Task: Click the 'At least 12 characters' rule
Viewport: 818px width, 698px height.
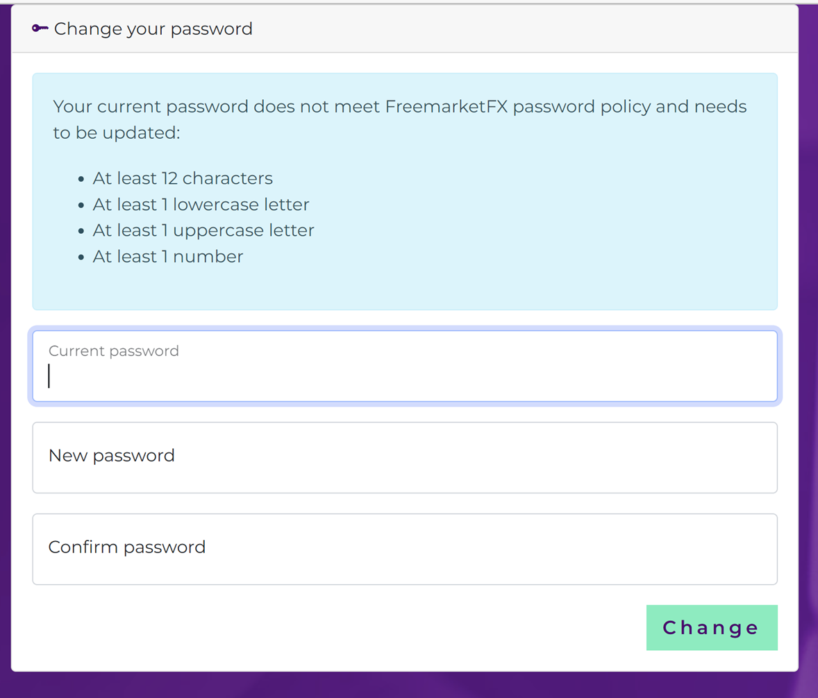Action: [183, 178]
